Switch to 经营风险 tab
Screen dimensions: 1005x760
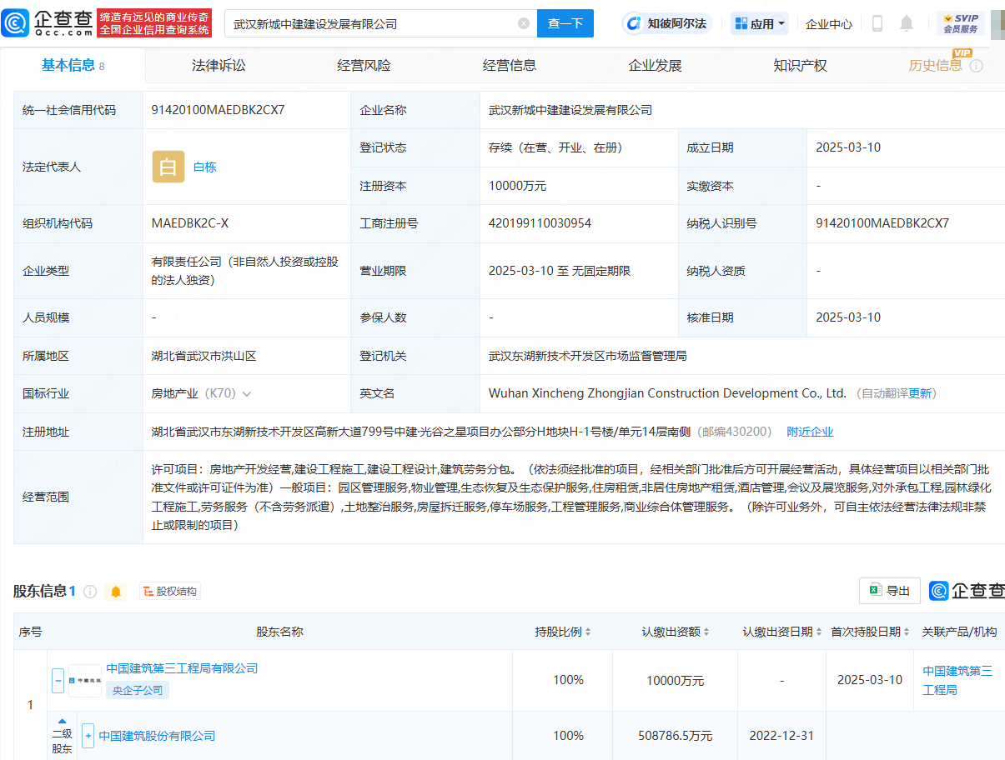click(x=364, y=65)
